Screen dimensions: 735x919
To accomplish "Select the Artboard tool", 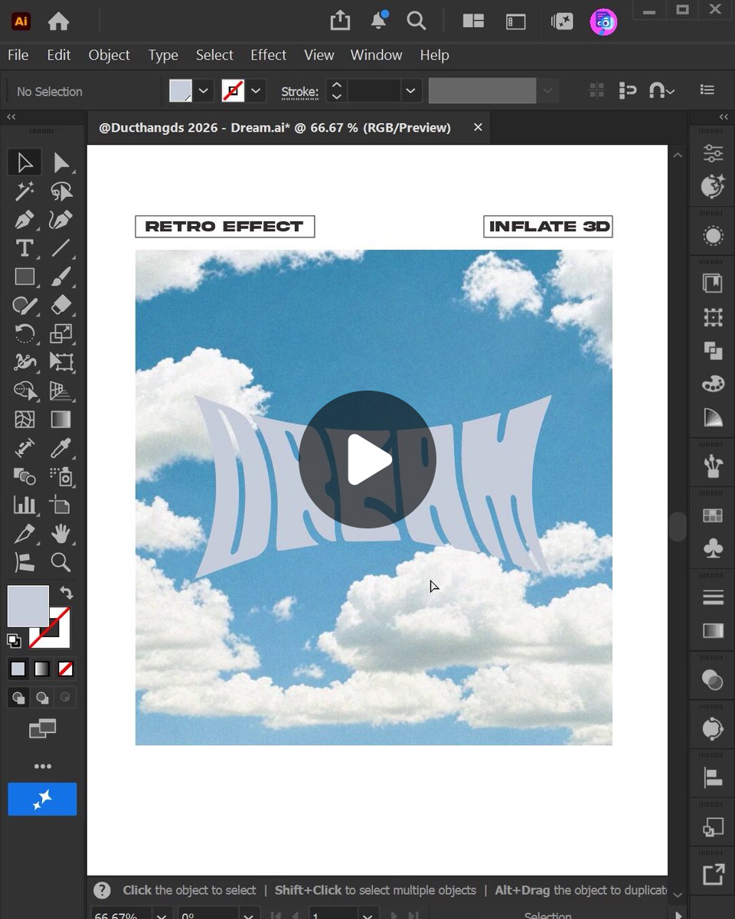I will pyautogui.click(x=61, y=505).
